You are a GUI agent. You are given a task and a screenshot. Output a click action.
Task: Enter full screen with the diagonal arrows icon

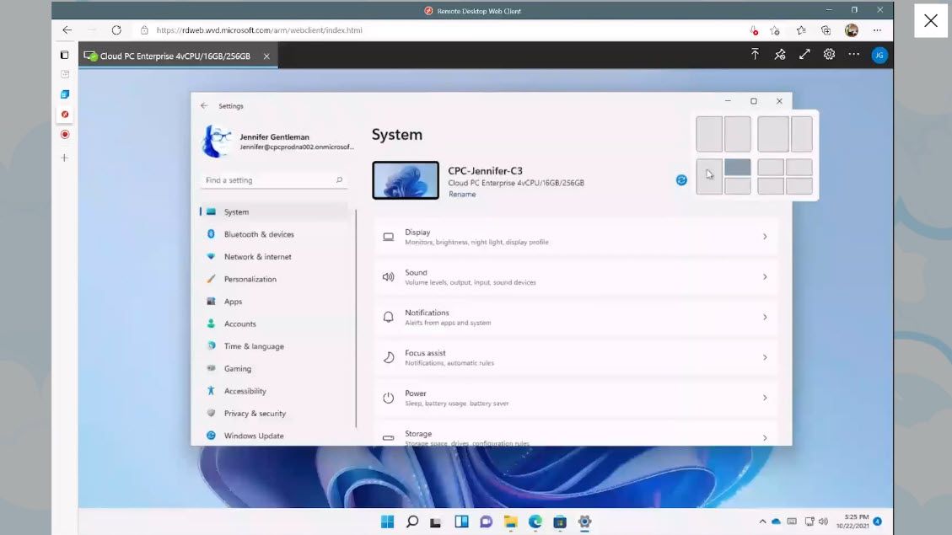804,55
